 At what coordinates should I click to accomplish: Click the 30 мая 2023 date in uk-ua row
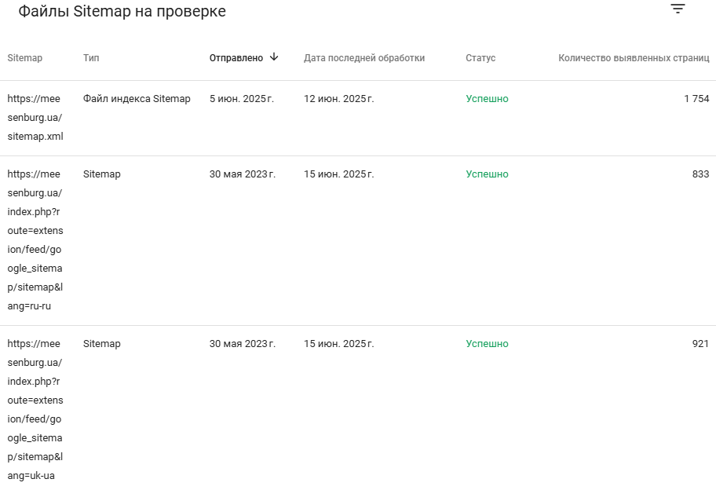tap(243, 343)
